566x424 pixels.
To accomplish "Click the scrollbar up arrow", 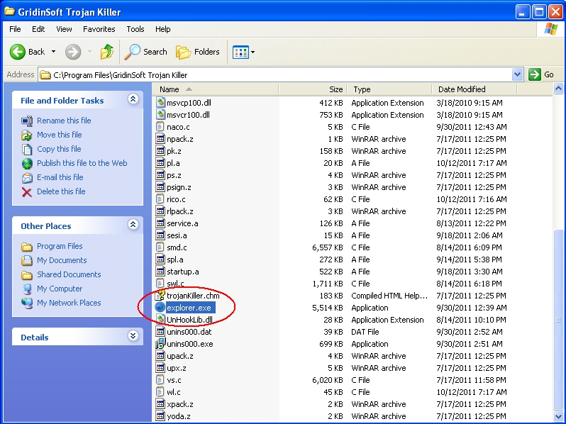I will tap(558, 89).
